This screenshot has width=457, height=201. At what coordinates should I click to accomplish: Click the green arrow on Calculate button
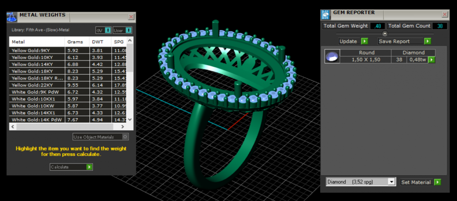coord(89,167)
